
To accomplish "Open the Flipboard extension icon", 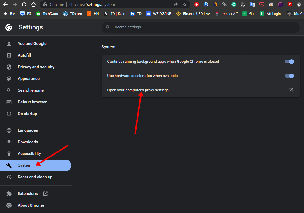I will (289, 4).
